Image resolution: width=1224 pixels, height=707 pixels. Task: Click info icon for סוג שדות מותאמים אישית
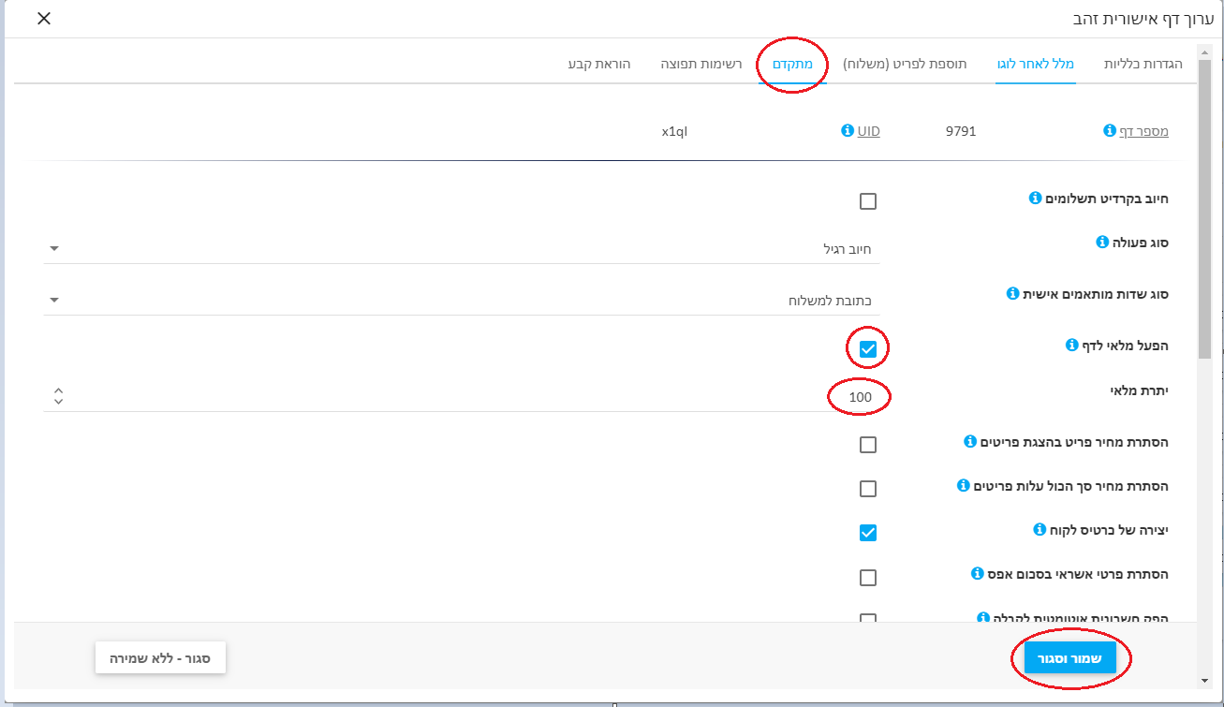1012,294
